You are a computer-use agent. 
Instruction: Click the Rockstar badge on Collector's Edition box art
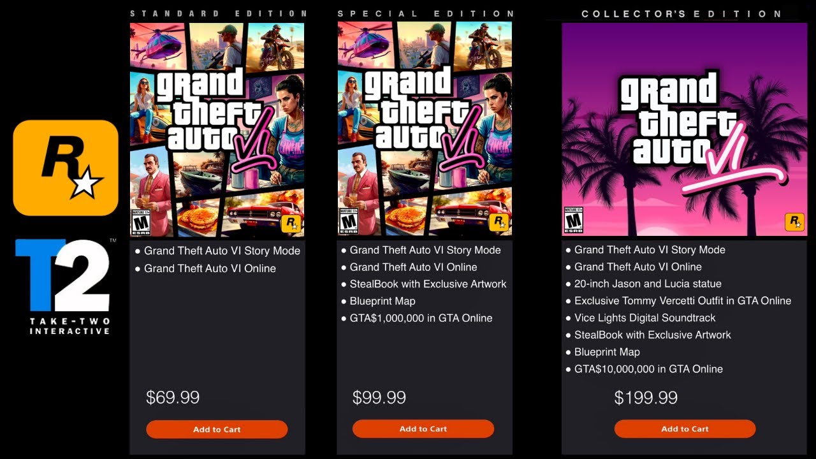(x=794, y=222)
